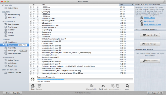The image size is (166, 95).
Task: Expand keyedobjects.nib copy 98 group
Action: click(34, 41)
